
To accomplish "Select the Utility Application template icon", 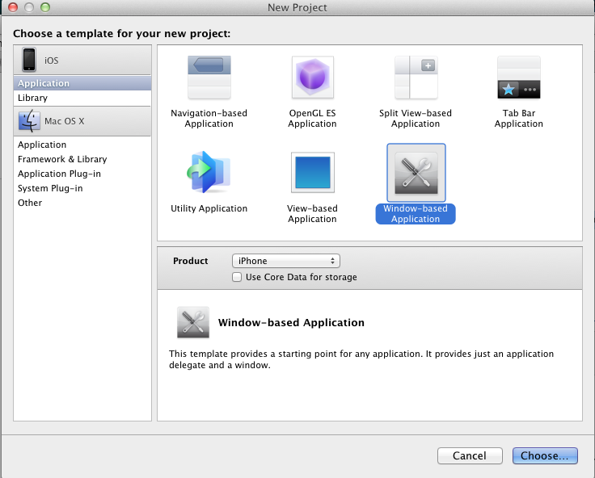I will coord(209,172).
